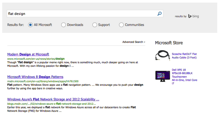The image size is (220, 118).
Task: Switch results to Communities
Action: [x=121, y=25]
